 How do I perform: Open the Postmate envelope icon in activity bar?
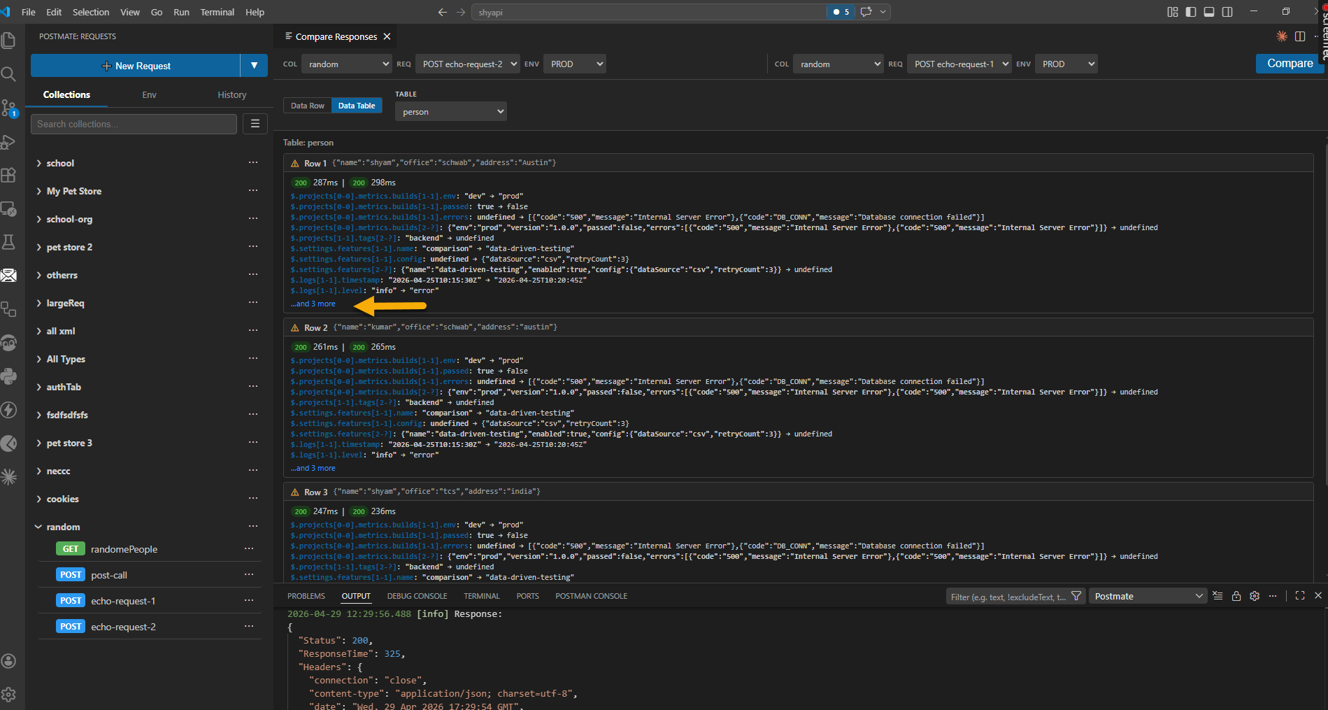8,276
